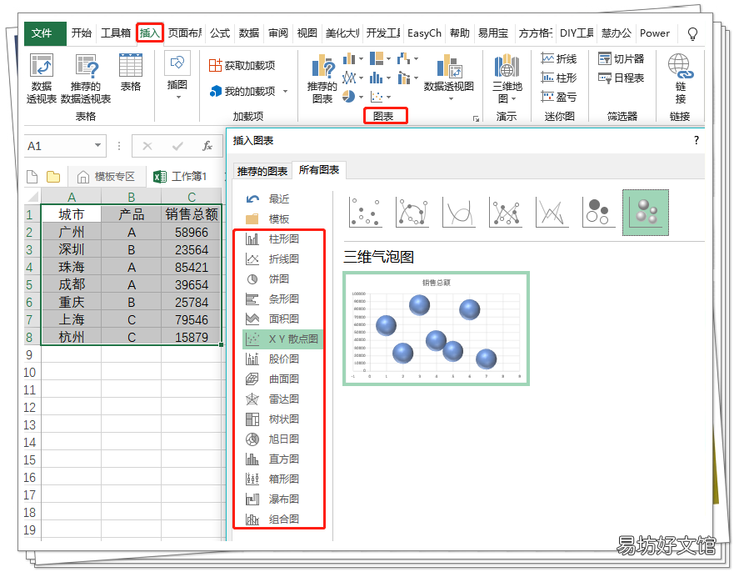Click Recommended Charts (推荐的图表) icon
Image resolution: width=739 pixels, height=572 pixels.
322,66
